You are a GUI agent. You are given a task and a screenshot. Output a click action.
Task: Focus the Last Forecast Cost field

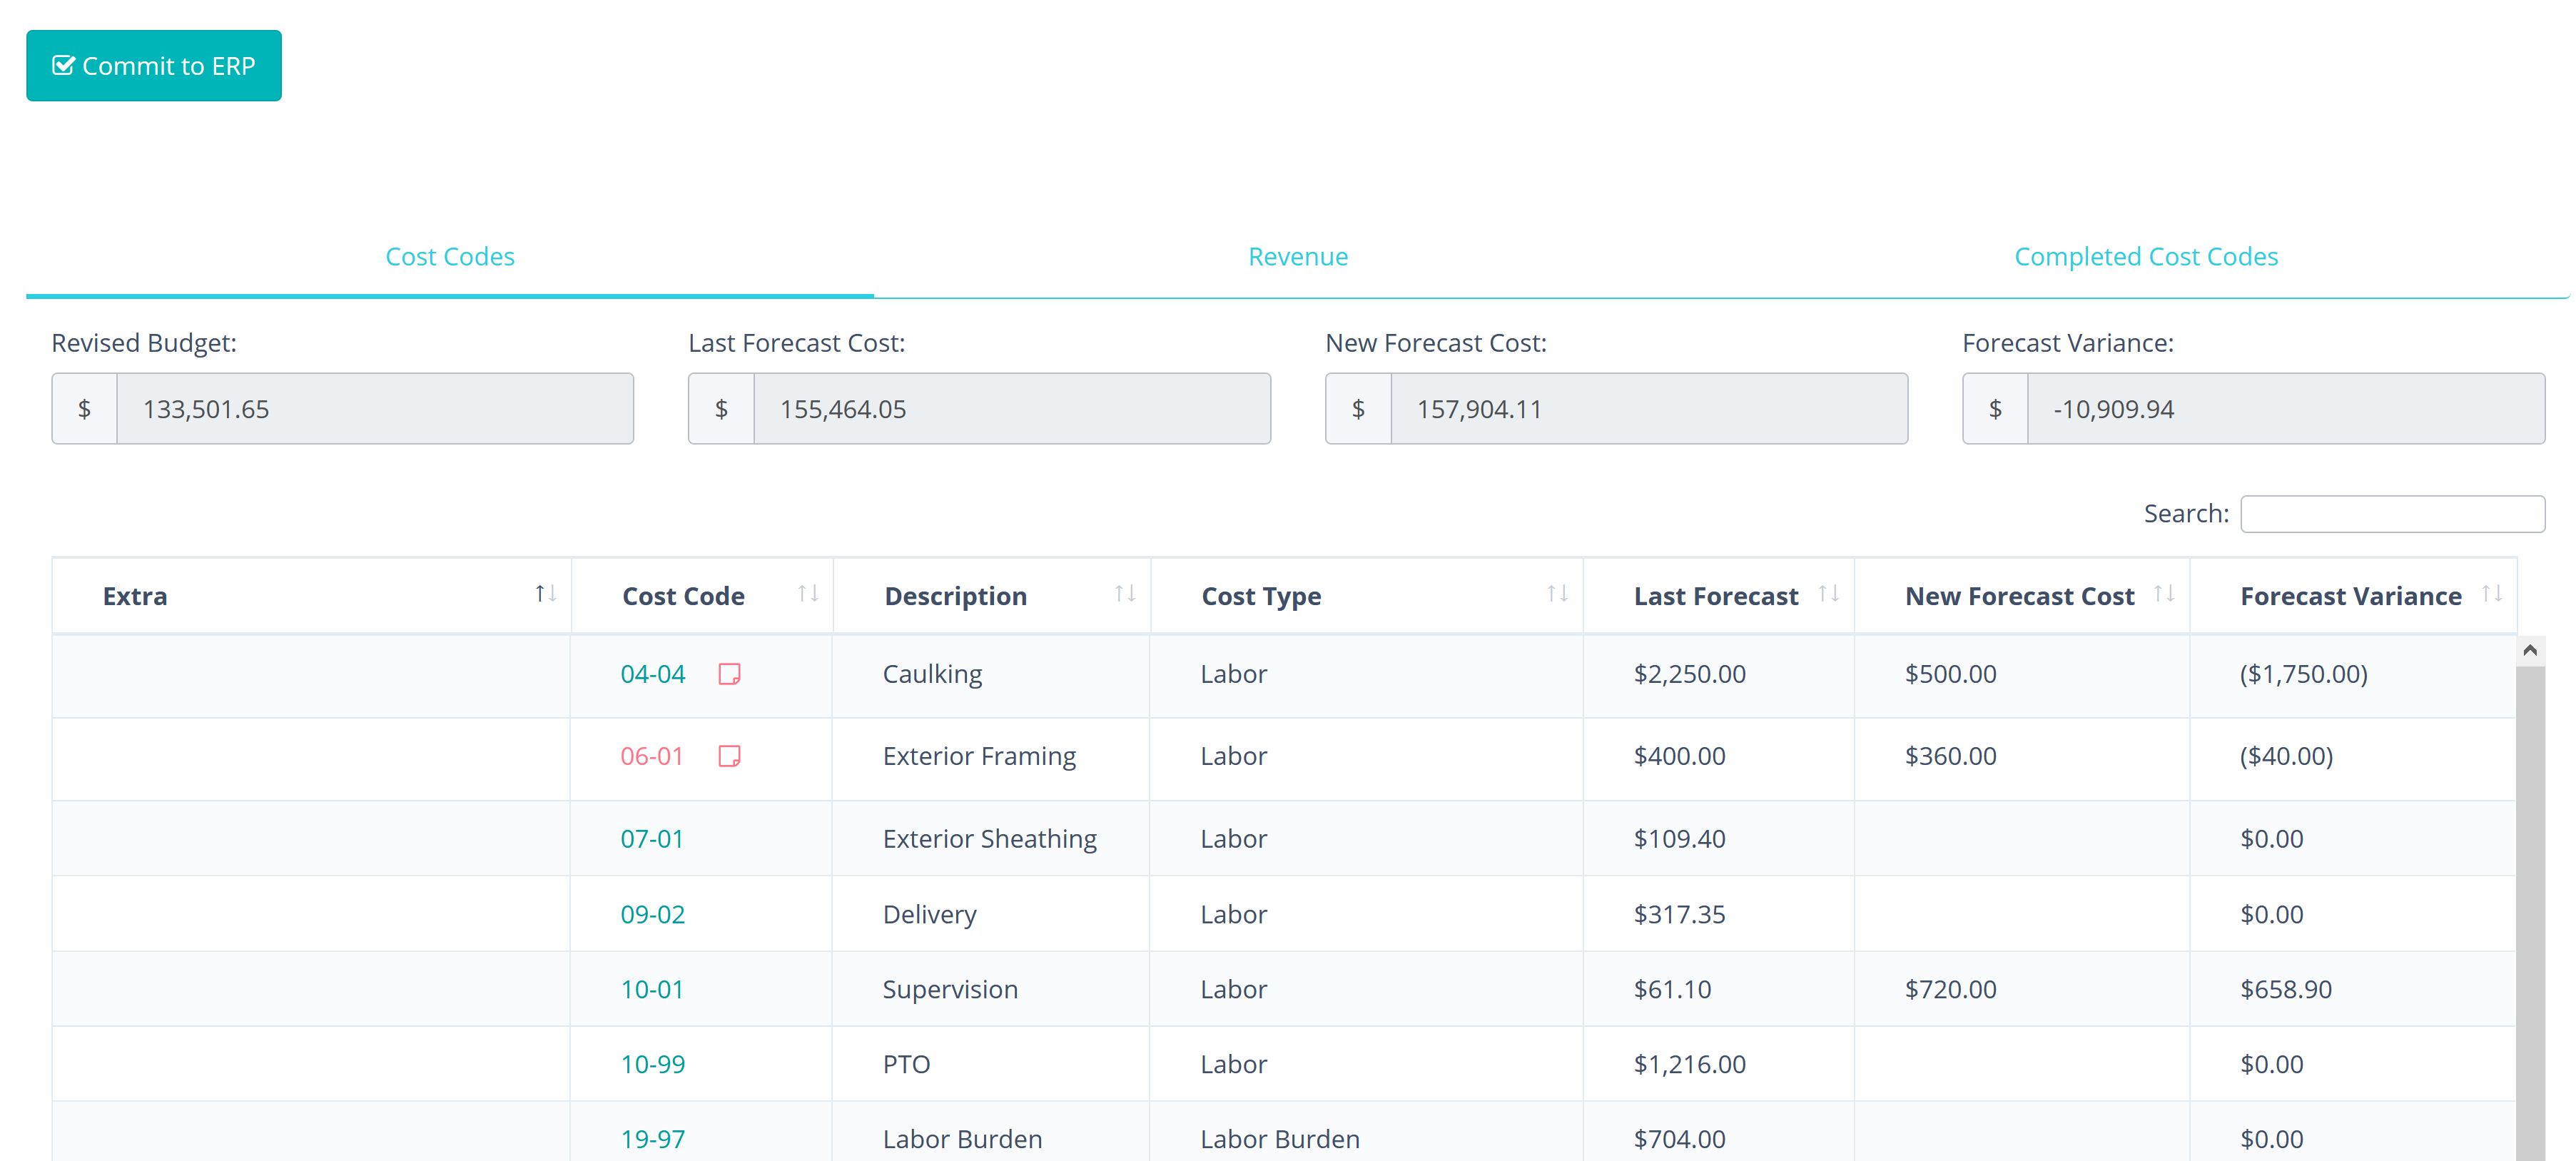click(x=1012, y=409)
